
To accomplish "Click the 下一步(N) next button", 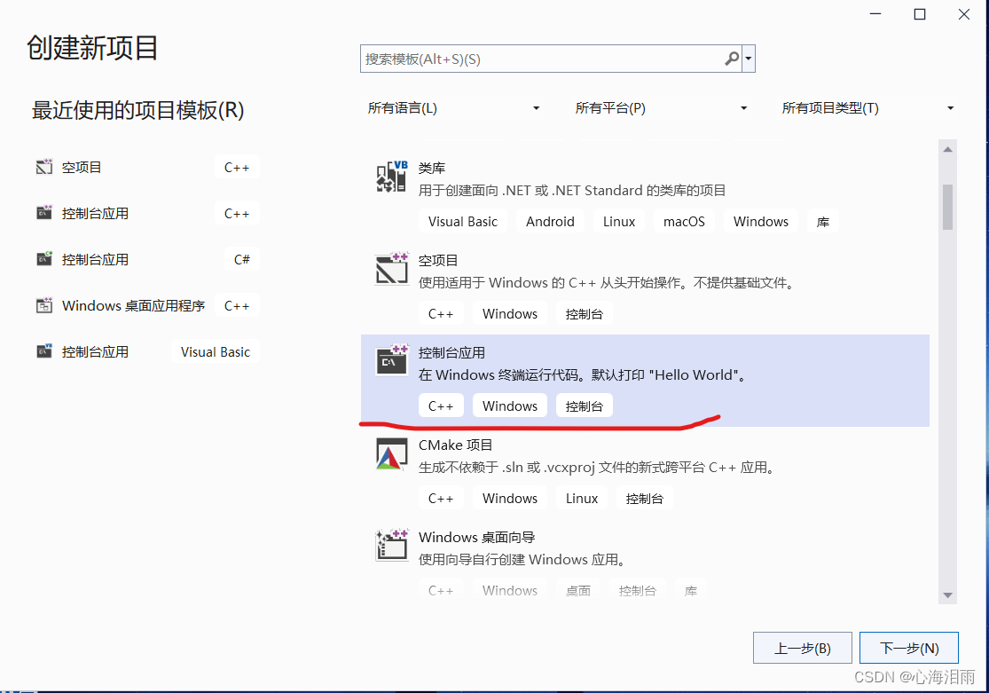I will [x=909, y=648].
